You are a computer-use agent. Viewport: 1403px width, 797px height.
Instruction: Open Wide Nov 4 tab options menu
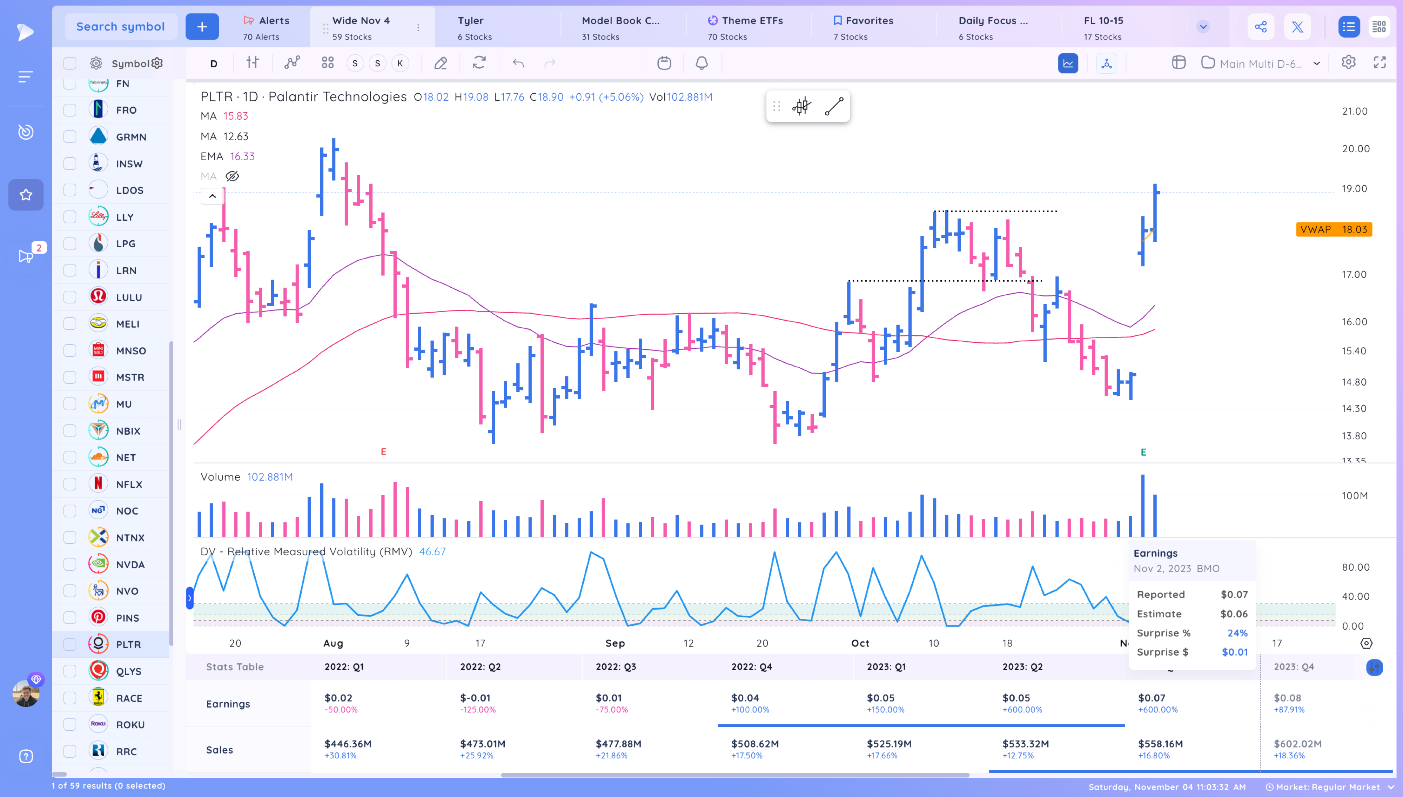pos(418,27)
